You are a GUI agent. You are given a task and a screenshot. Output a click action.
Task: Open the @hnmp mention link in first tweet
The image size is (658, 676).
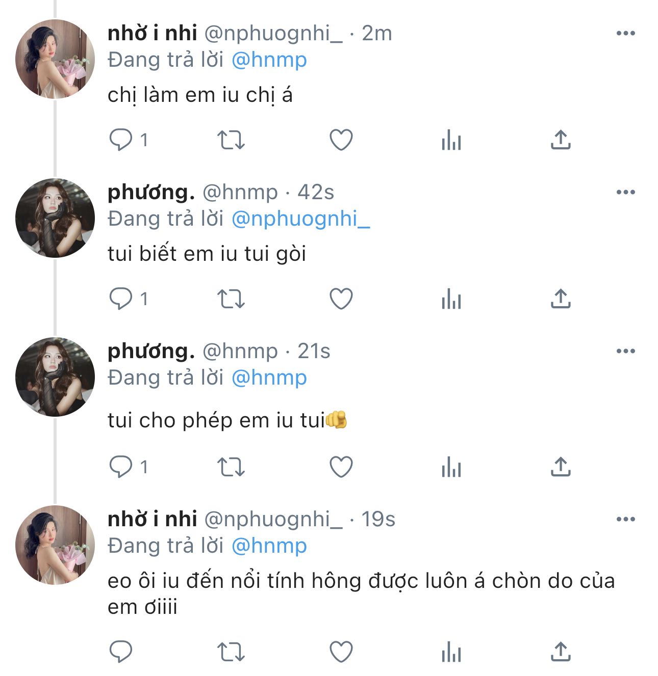click(269, 60)
